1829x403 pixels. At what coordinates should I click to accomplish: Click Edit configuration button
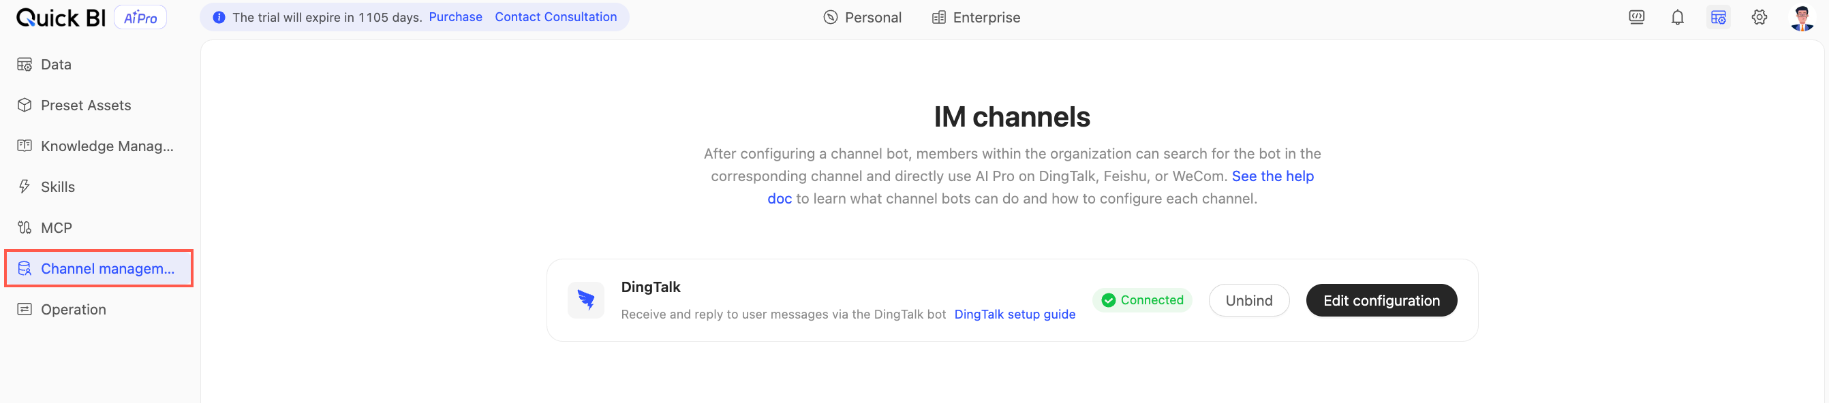point(1381,301)
